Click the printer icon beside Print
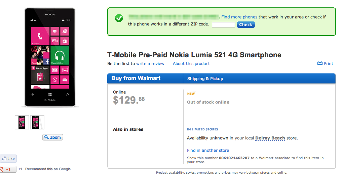Screen dimensions: 341x176 point(320,63)
